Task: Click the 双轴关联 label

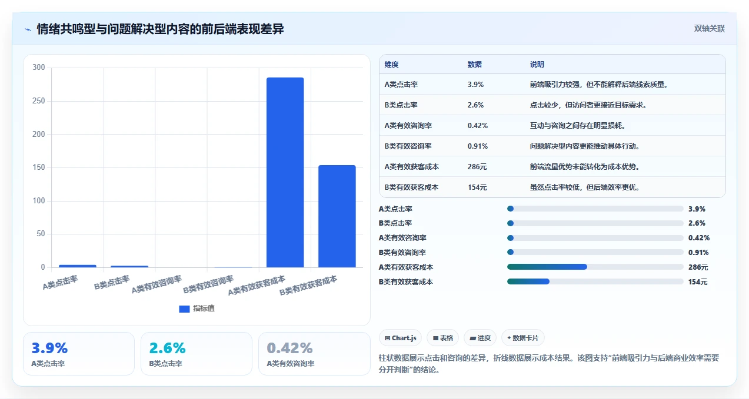Action: point(709,29)
